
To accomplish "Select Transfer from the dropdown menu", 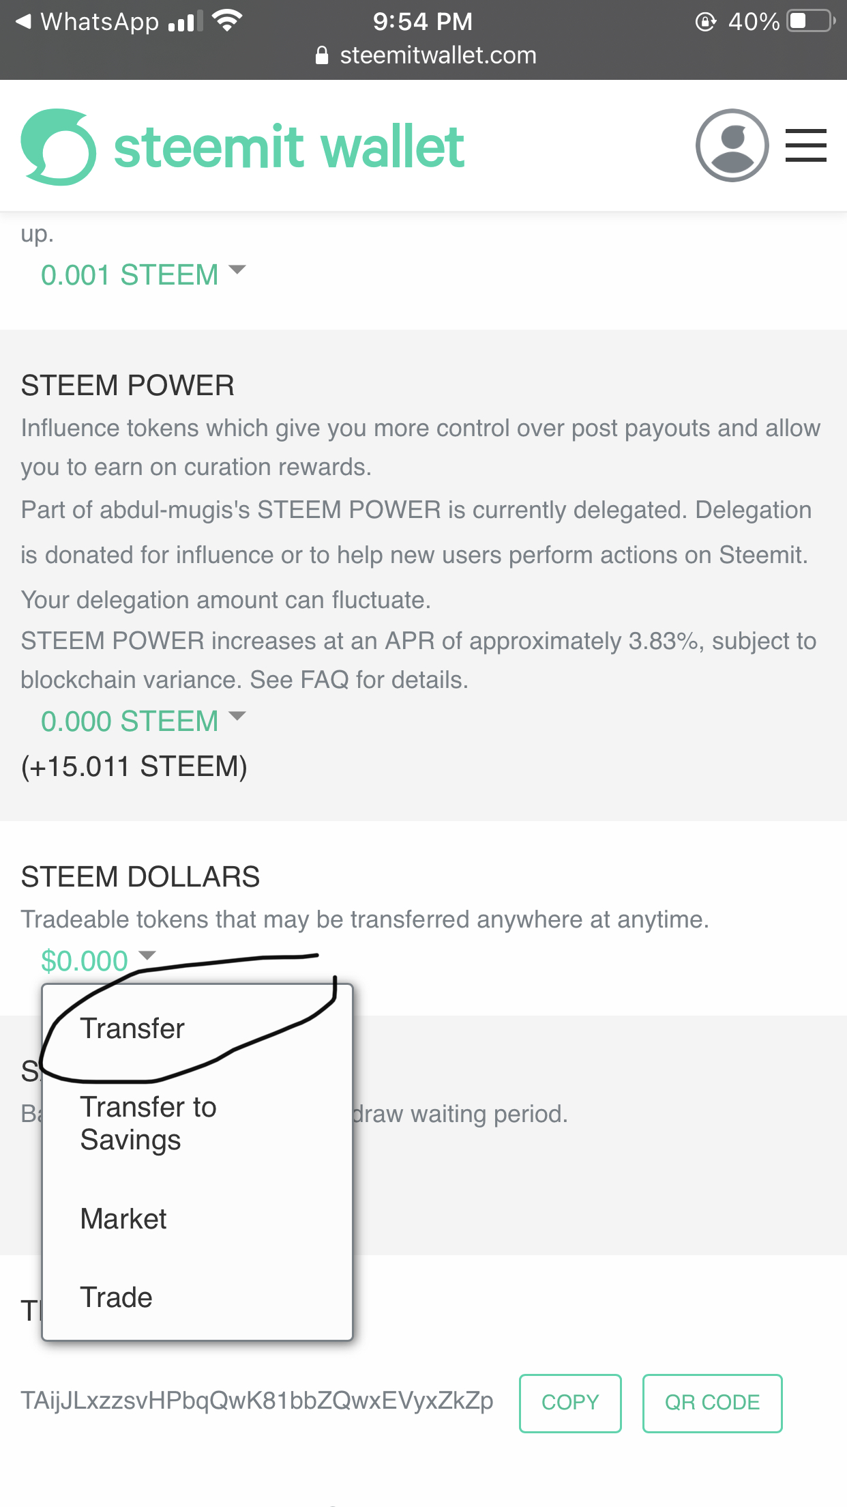I will click(132, 1029).
